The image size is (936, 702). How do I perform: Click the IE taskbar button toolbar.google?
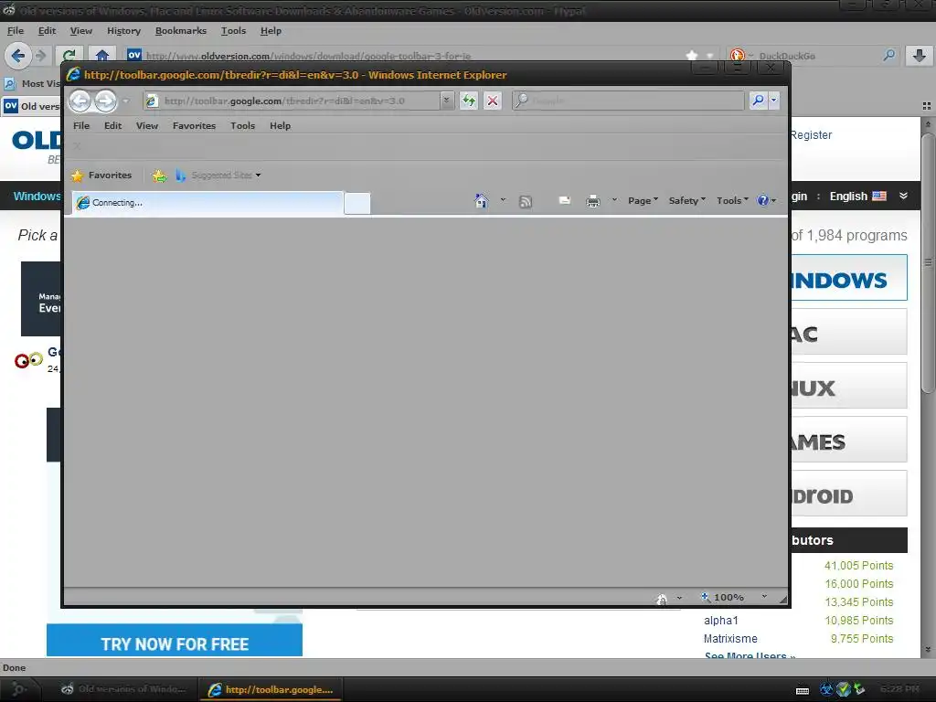(271, 689)
